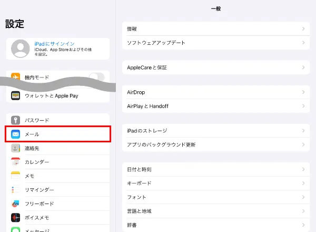Open the ソフトウェアアップデート chevron
The width and height of the screenshot is (316, 232).
303,43
